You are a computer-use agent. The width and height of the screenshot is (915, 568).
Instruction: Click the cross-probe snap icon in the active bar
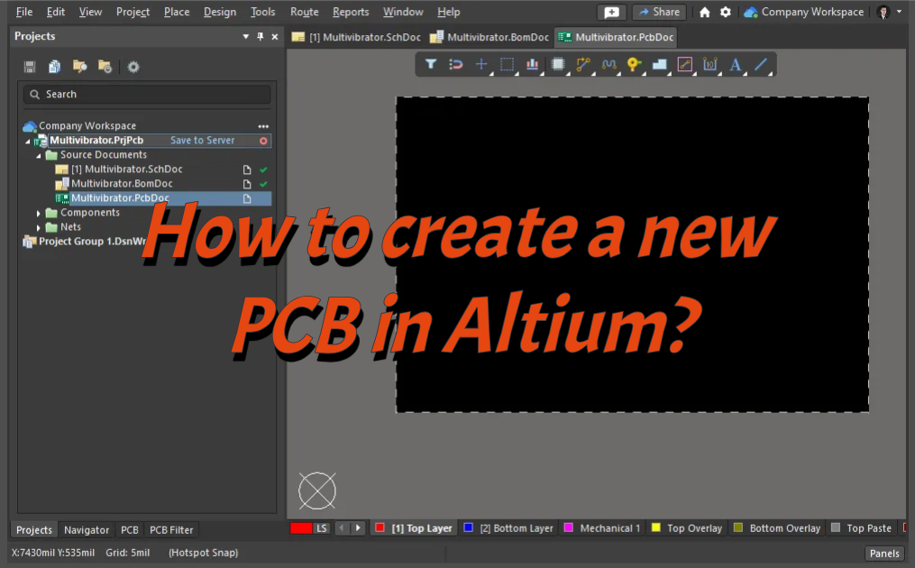click(456, 64)
